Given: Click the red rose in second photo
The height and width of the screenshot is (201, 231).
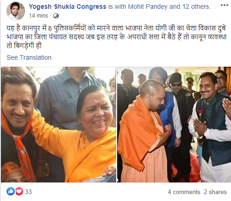Looking at the screenshot, I should click(200, 115).
